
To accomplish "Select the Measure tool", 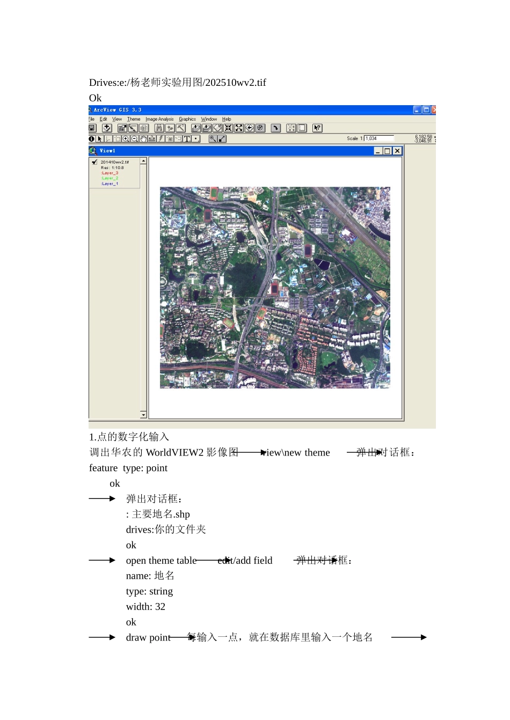I will [151, 138].
